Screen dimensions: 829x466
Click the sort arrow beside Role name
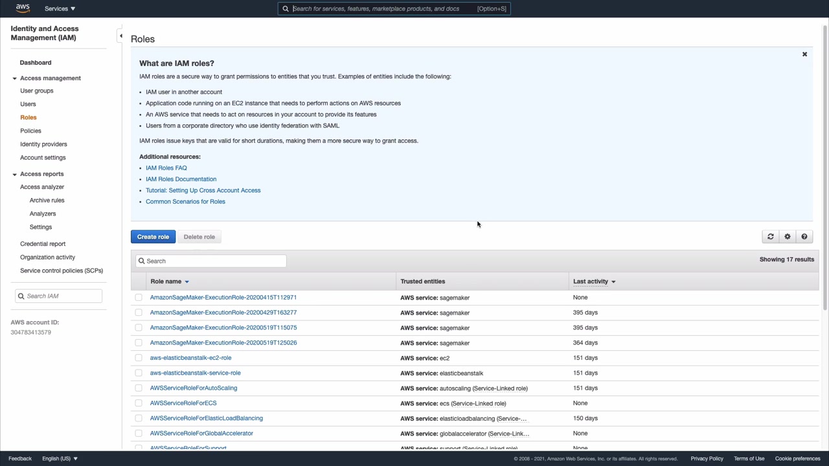point(187,282)
